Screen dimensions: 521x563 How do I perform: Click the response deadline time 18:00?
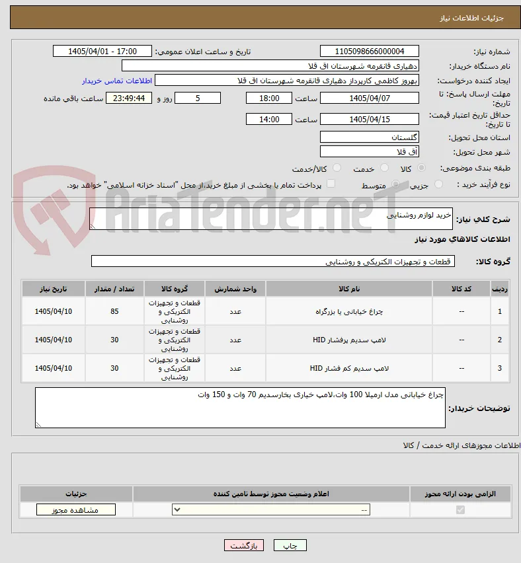click(268, 98)
